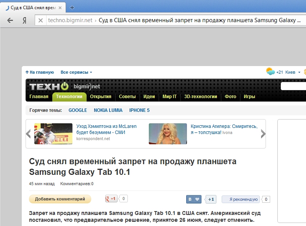
Task: Click the site search field
Action: pos(293,86)
